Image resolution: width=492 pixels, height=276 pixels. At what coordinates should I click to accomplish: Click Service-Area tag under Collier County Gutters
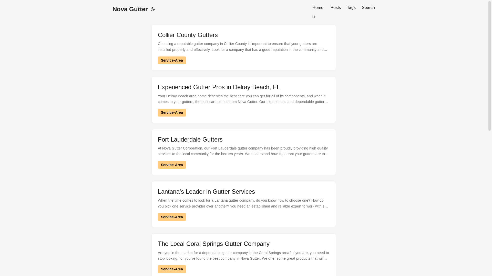[172, 60]
